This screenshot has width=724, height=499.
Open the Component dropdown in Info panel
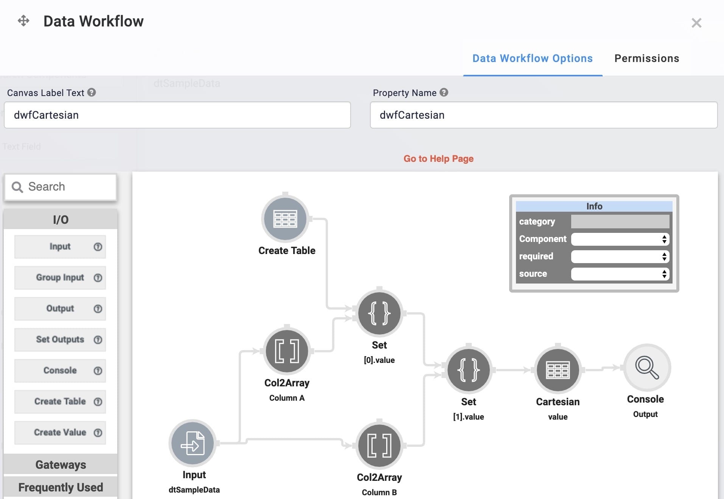point(620,239)
